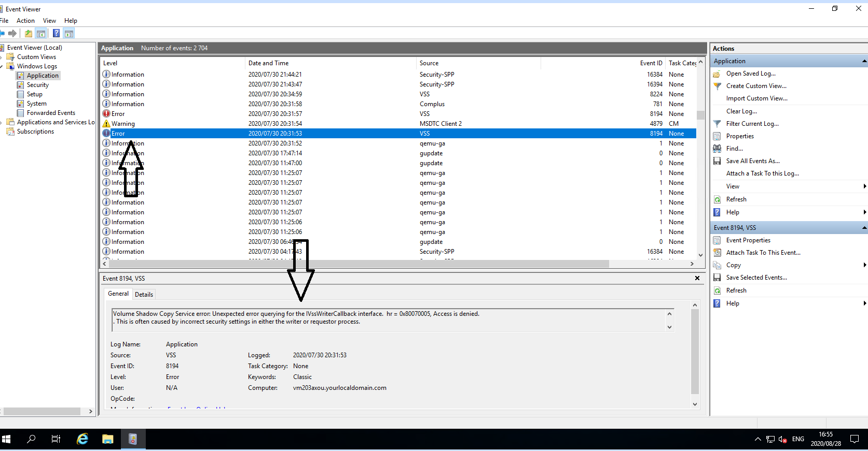Viewport: 868px width, 451px height.
Task: Click the Find binoculars action
Action: (x=718, y=149)
